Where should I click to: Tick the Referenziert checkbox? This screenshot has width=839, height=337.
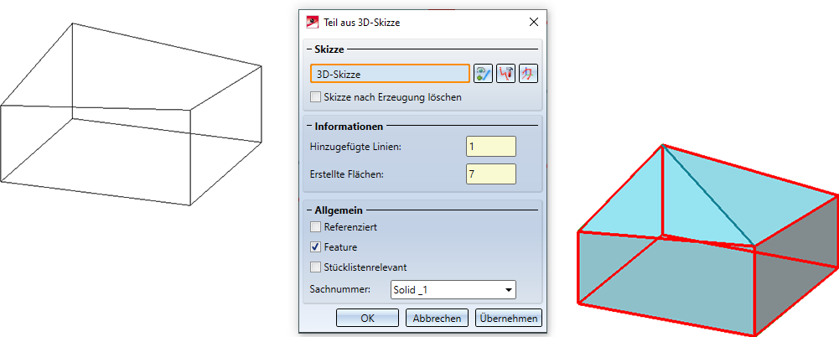click(315, 226)
